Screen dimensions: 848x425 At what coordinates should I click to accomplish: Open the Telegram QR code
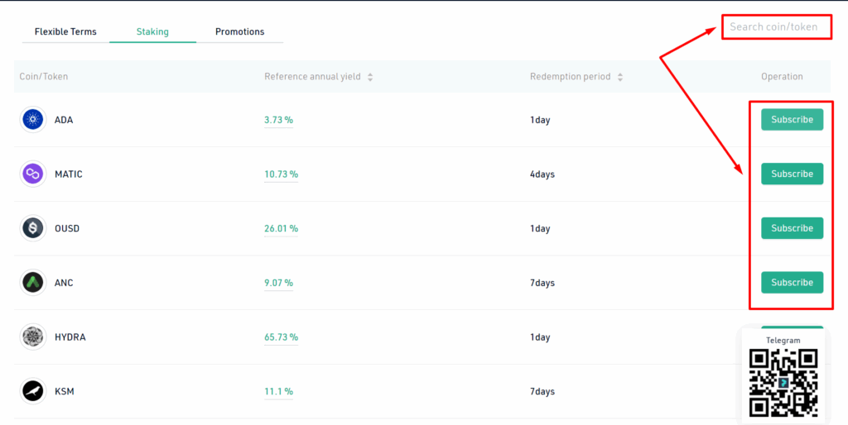tap(783, 383)
